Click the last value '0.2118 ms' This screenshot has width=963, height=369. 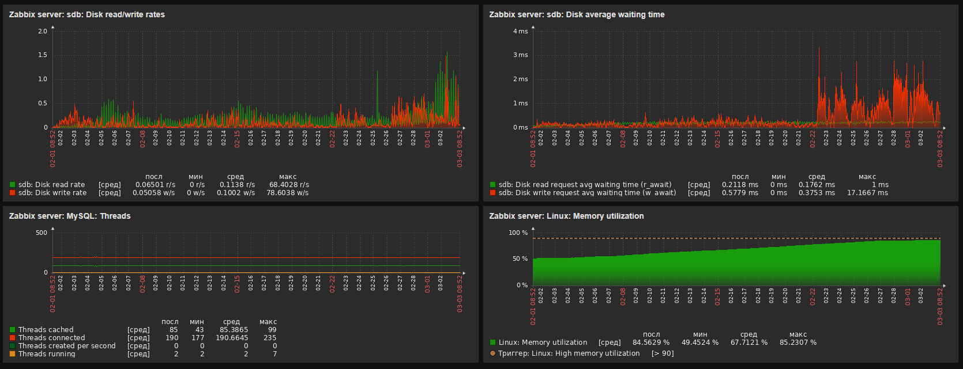click(740, 185)
